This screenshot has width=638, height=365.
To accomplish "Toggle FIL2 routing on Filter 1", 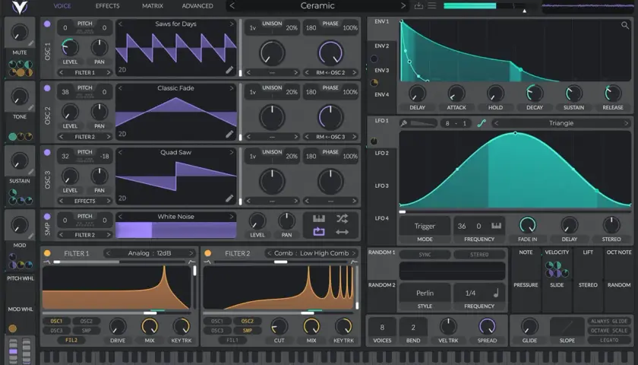I will pyautogui.click(x=71, y=340).
